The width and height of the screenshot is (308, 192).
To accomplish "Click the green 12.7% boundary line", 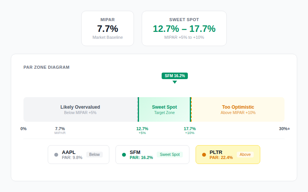I will (138, 109).
